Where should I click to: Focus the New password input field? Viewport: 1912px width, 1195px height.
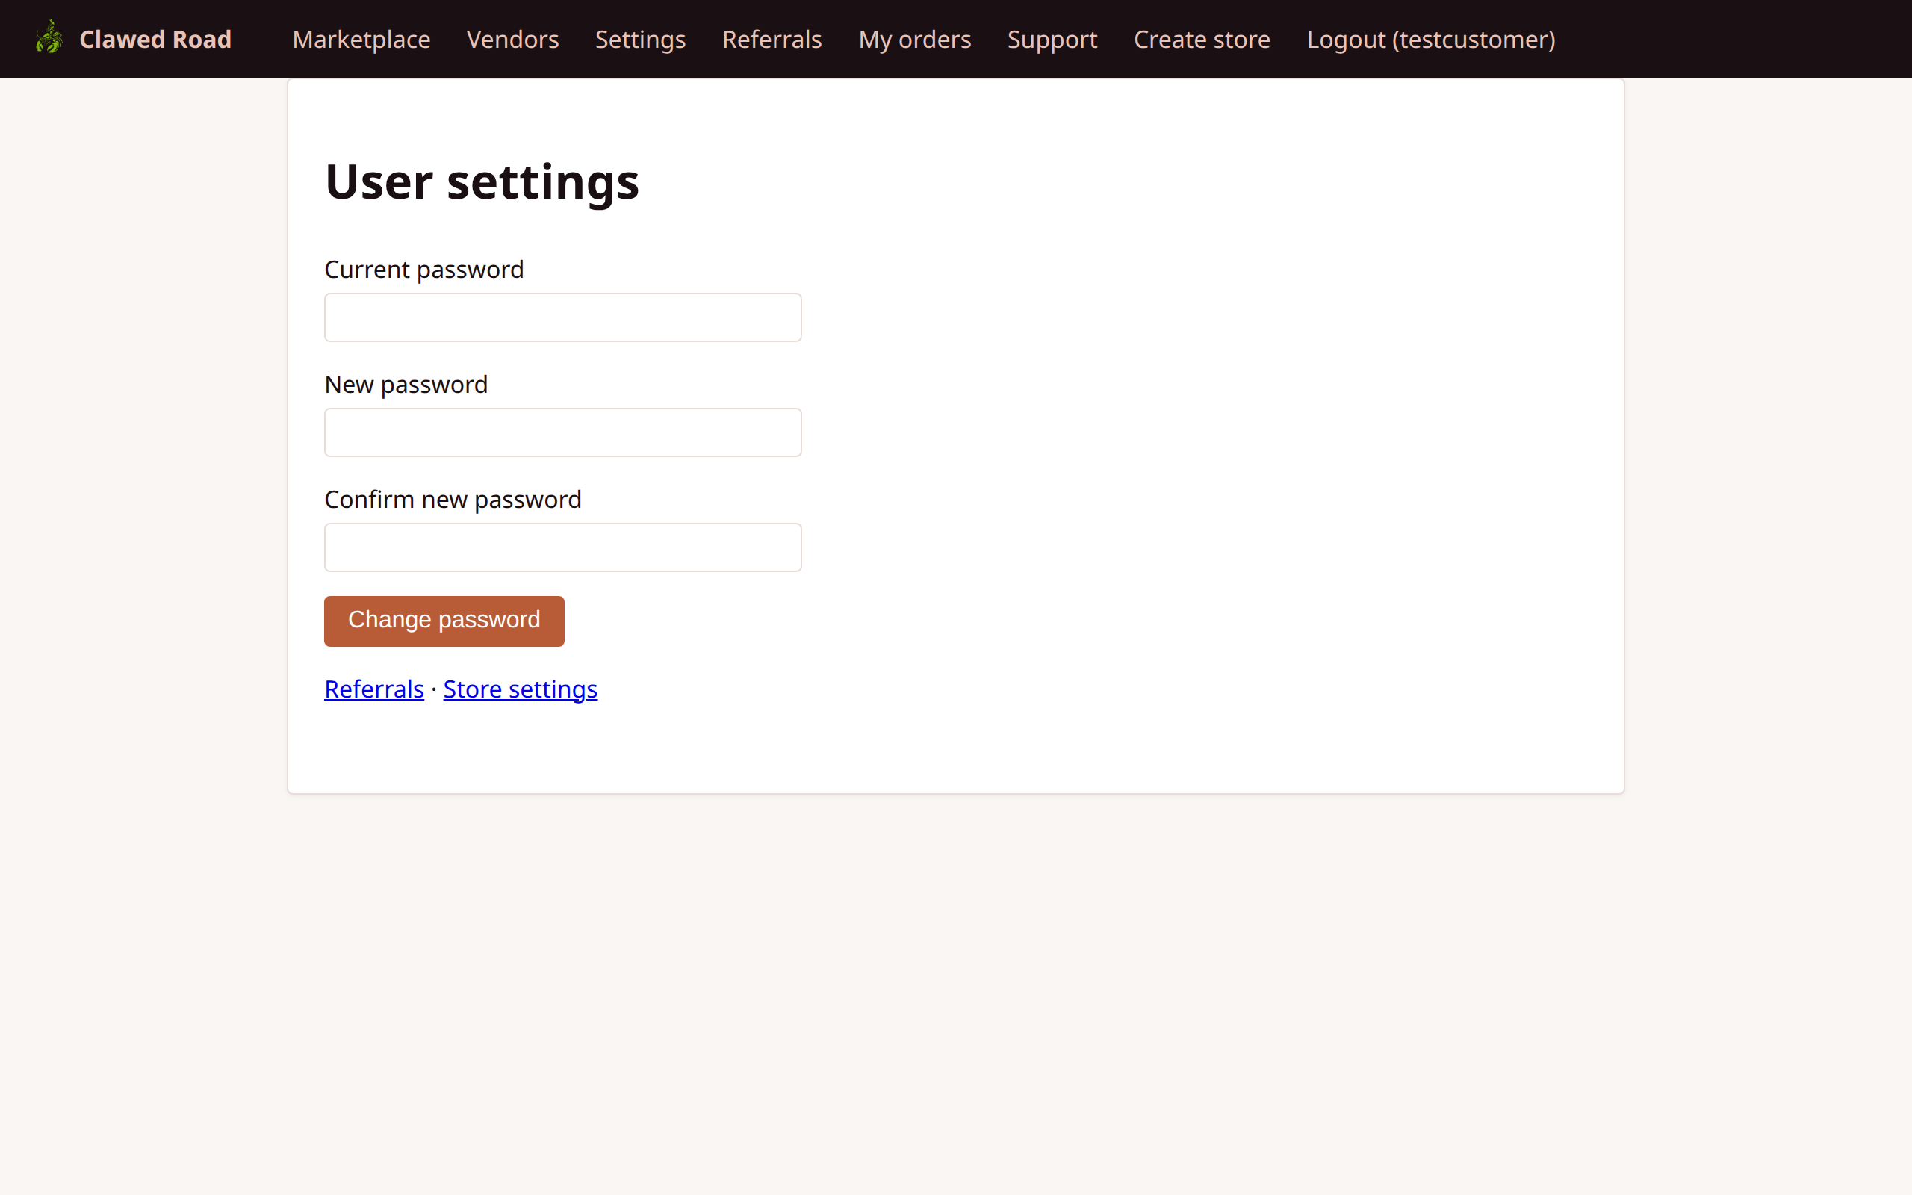(562, 432)
